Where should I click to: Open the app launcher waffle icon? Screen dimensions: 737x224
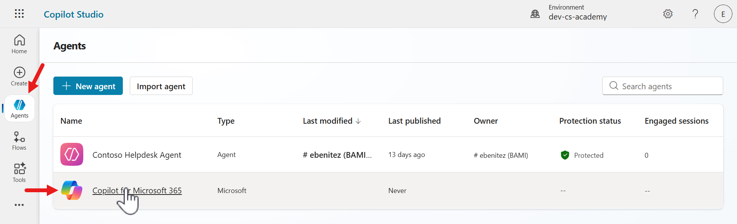pos(19,14)
